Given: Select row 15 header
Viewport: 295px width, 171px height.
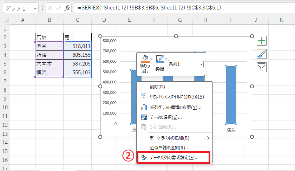Looking at the screenshot, I should coord(5,151).
